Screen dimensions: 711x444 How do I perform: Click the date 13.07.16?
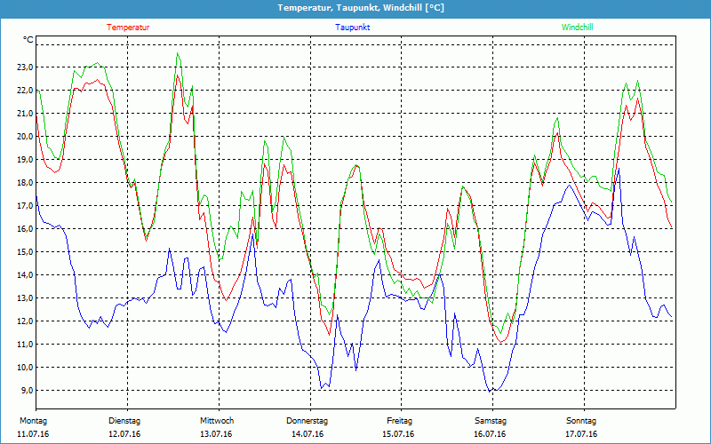pos(216,434)
